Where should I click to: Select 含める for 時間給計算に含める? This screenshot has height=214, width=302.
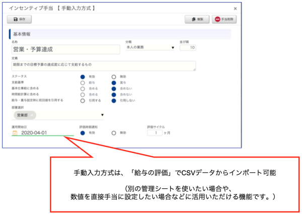tap(83, 94)
